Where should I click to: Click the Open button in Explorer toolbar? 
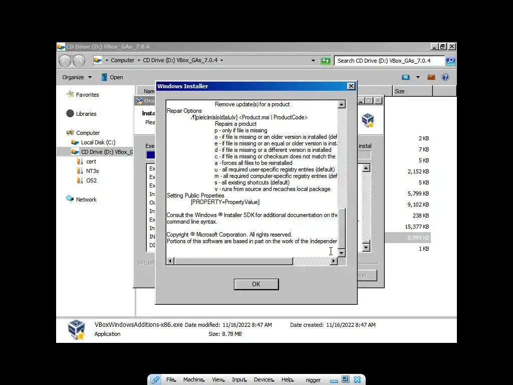pos(112,77)
